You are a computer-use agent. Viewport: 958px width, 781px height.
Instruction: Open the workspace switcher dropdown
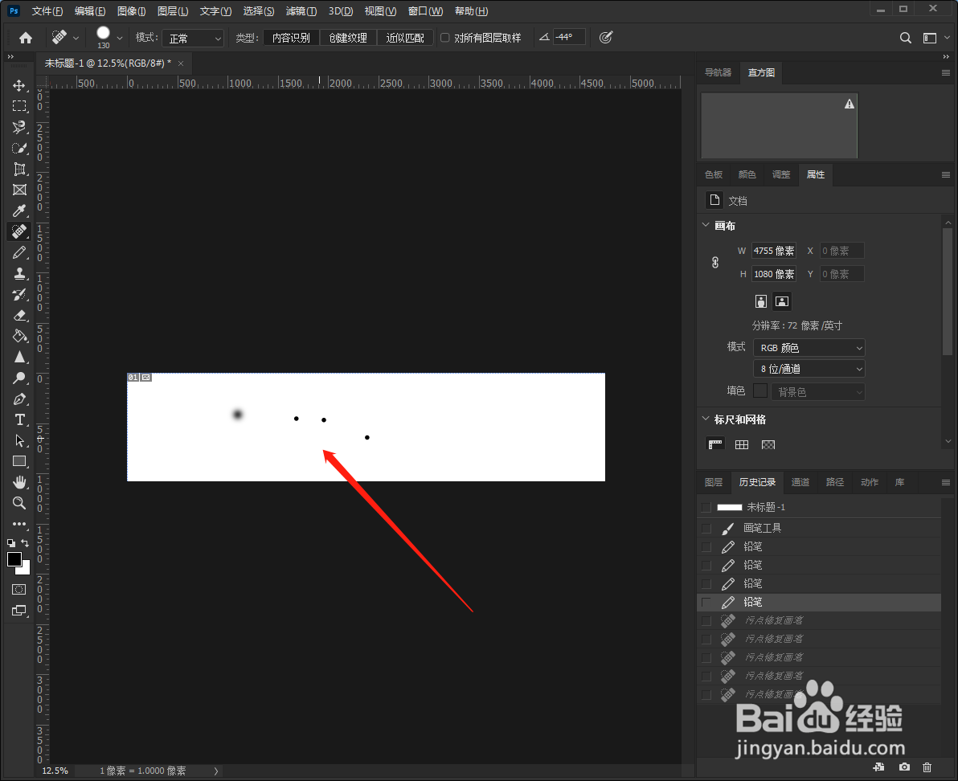[935, 38]
